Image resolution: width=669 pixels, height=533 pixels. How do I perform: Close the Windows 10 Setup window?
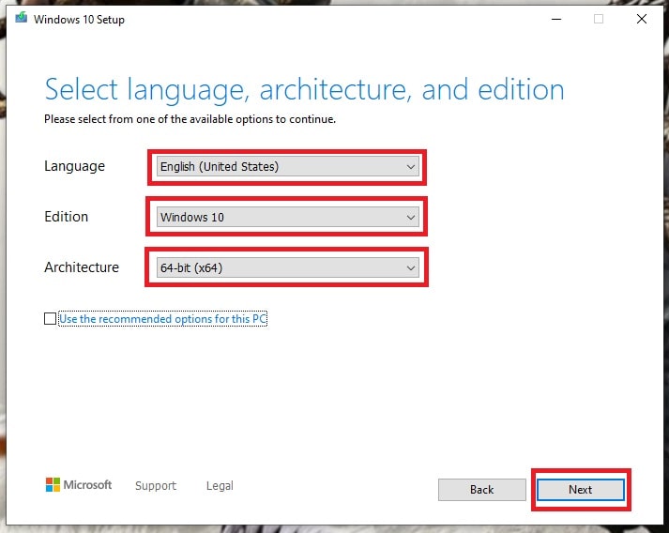pyautogui.click(x=641, y=19)
